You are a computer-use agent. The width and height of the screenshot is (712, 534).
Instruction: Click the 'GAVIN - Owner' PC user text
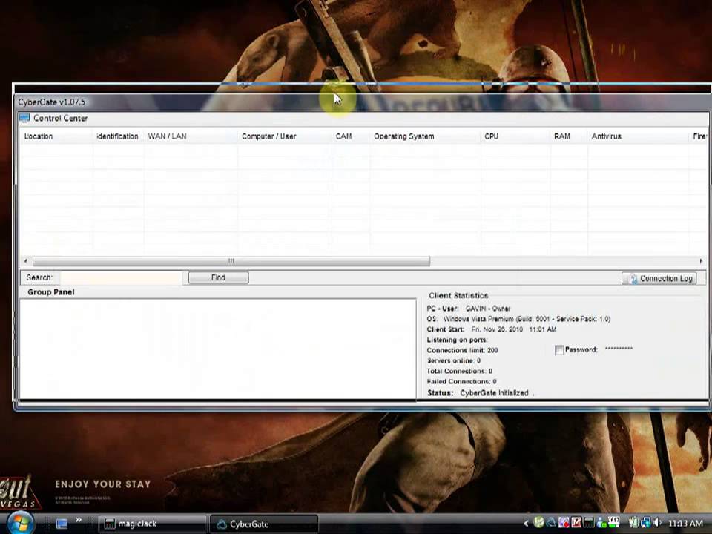click(x=488, y=309)
